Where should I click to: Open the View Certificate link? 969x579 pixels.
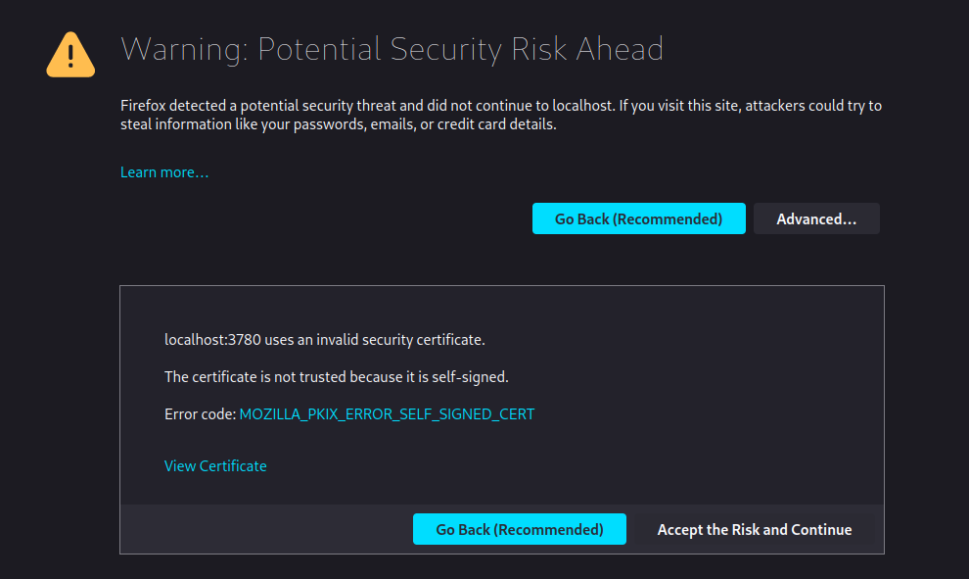tap(215, 465)
